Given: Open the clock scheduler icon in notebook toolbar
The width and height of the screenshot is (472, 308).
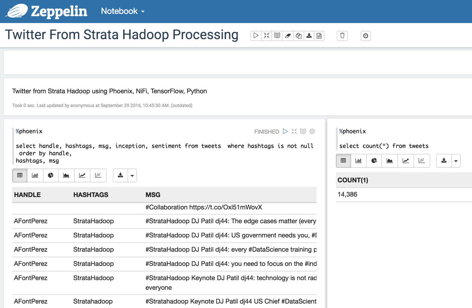Looking at the screenshot, I should point(365,35).
